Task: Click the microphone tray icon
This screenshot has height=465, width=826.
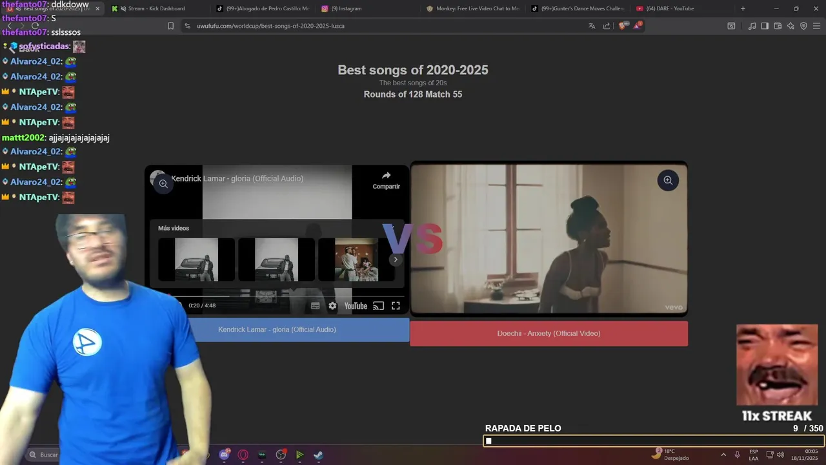Action: 737,455
